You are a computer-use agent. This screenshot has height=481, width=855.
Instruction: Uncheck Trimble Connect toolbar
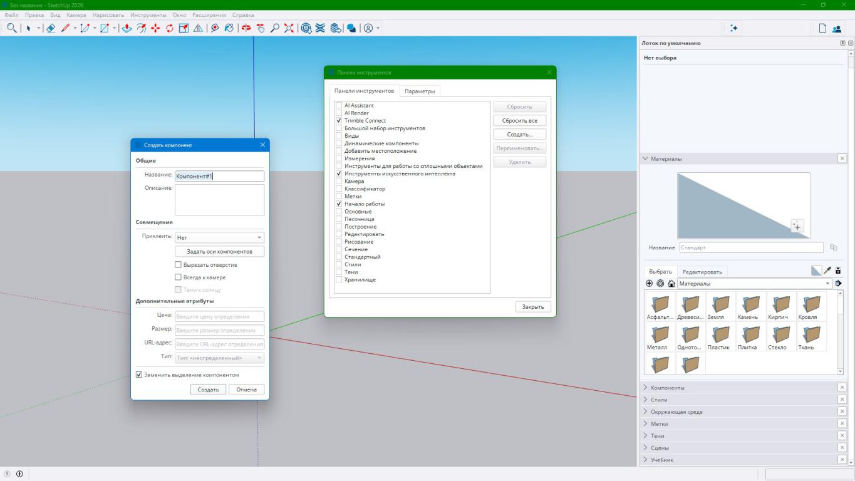[339, 121]
